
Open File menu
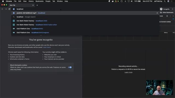pyautogui.click(x=15, y=1)
